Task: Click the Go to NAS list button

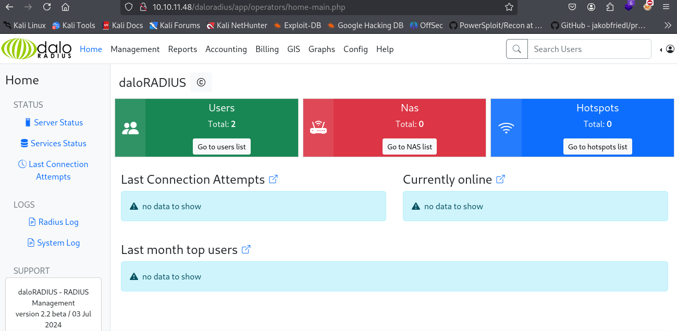Action: (410, 147)
